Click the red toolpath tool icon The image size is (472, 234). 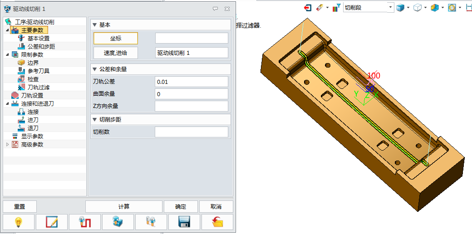pos(85,222)
